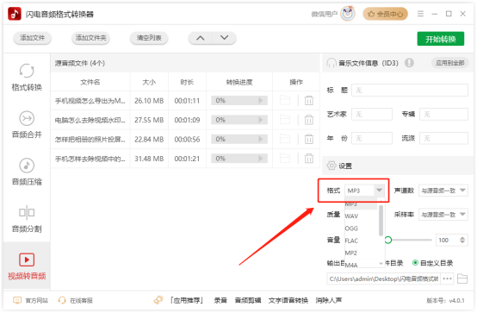Click the 应用到全部 apply to all button
This screenshot has width=477, height=313.
[450, 63]
